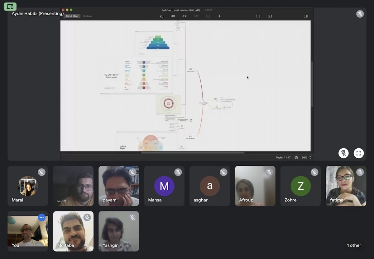Click the screen-share icon above the presenter name
Screen dimensions: 374x259
(x=10, y=7)
